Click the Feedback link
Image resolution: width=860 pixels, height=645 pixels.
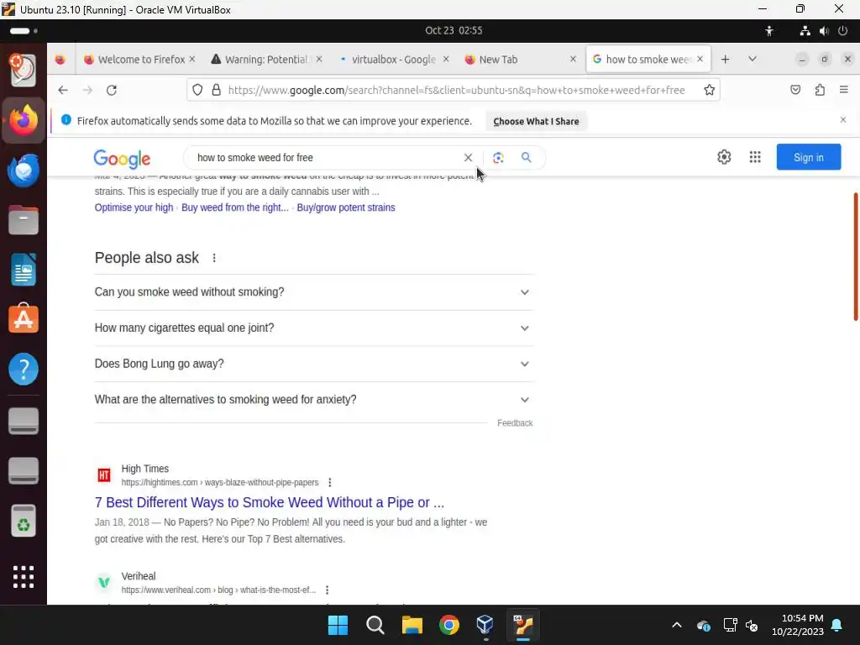515,423
